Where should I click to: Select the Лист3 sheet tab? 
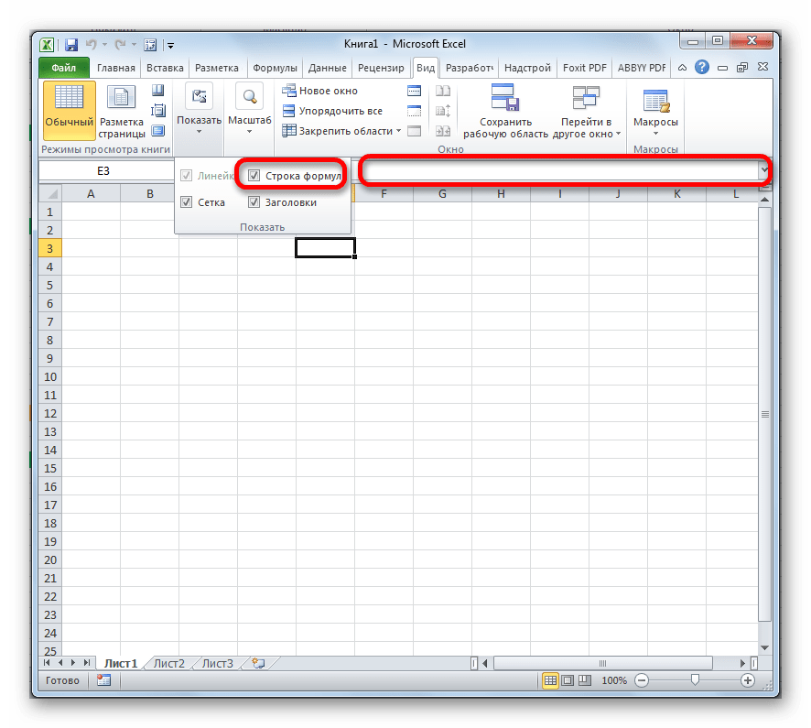click(218, 663)
